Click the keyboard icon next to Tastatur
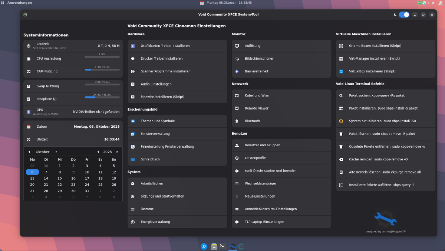 click(133, 209)
